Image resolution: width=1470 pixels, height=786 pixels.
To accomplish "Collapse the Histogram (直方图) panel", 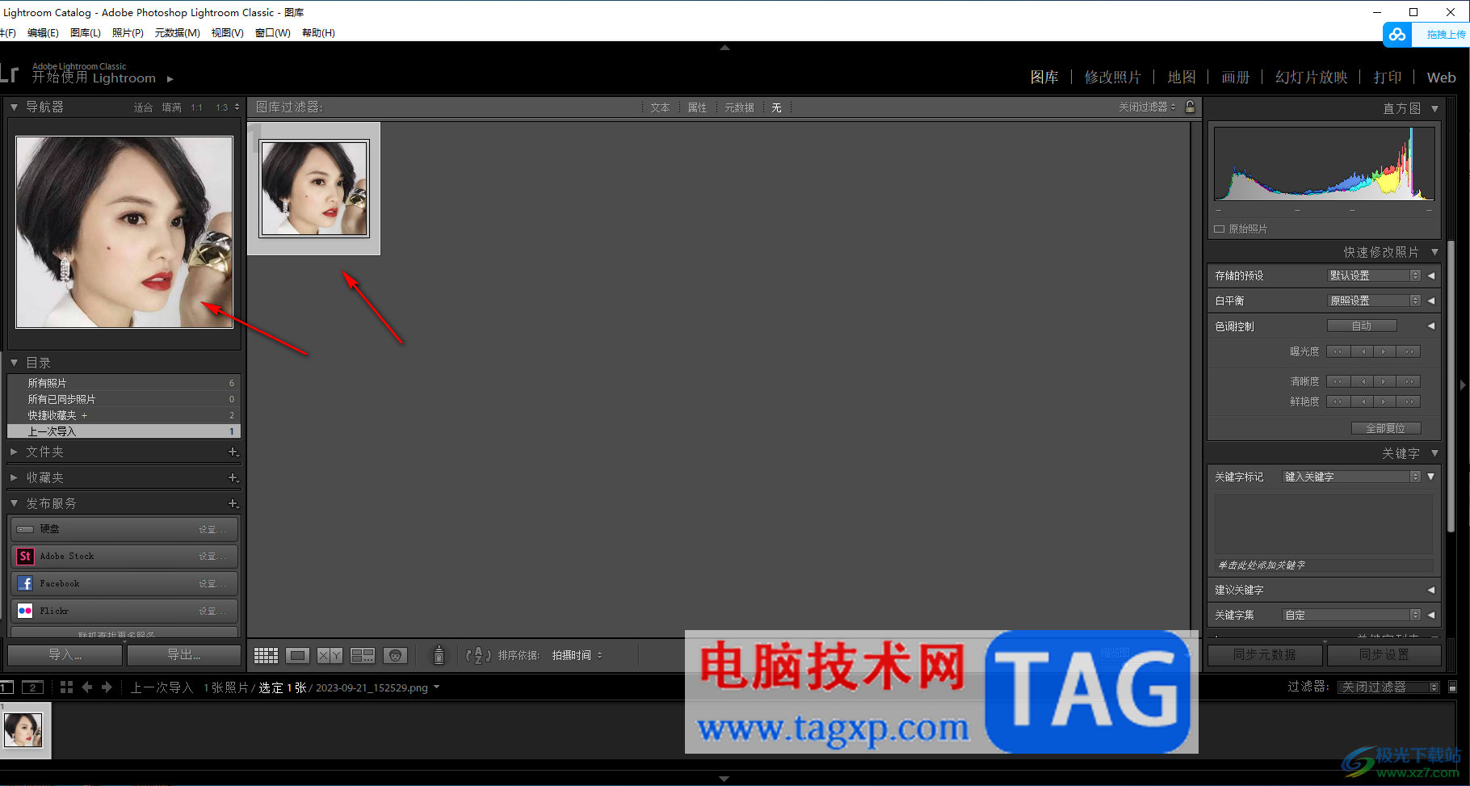I will [x=1435, y=108].
